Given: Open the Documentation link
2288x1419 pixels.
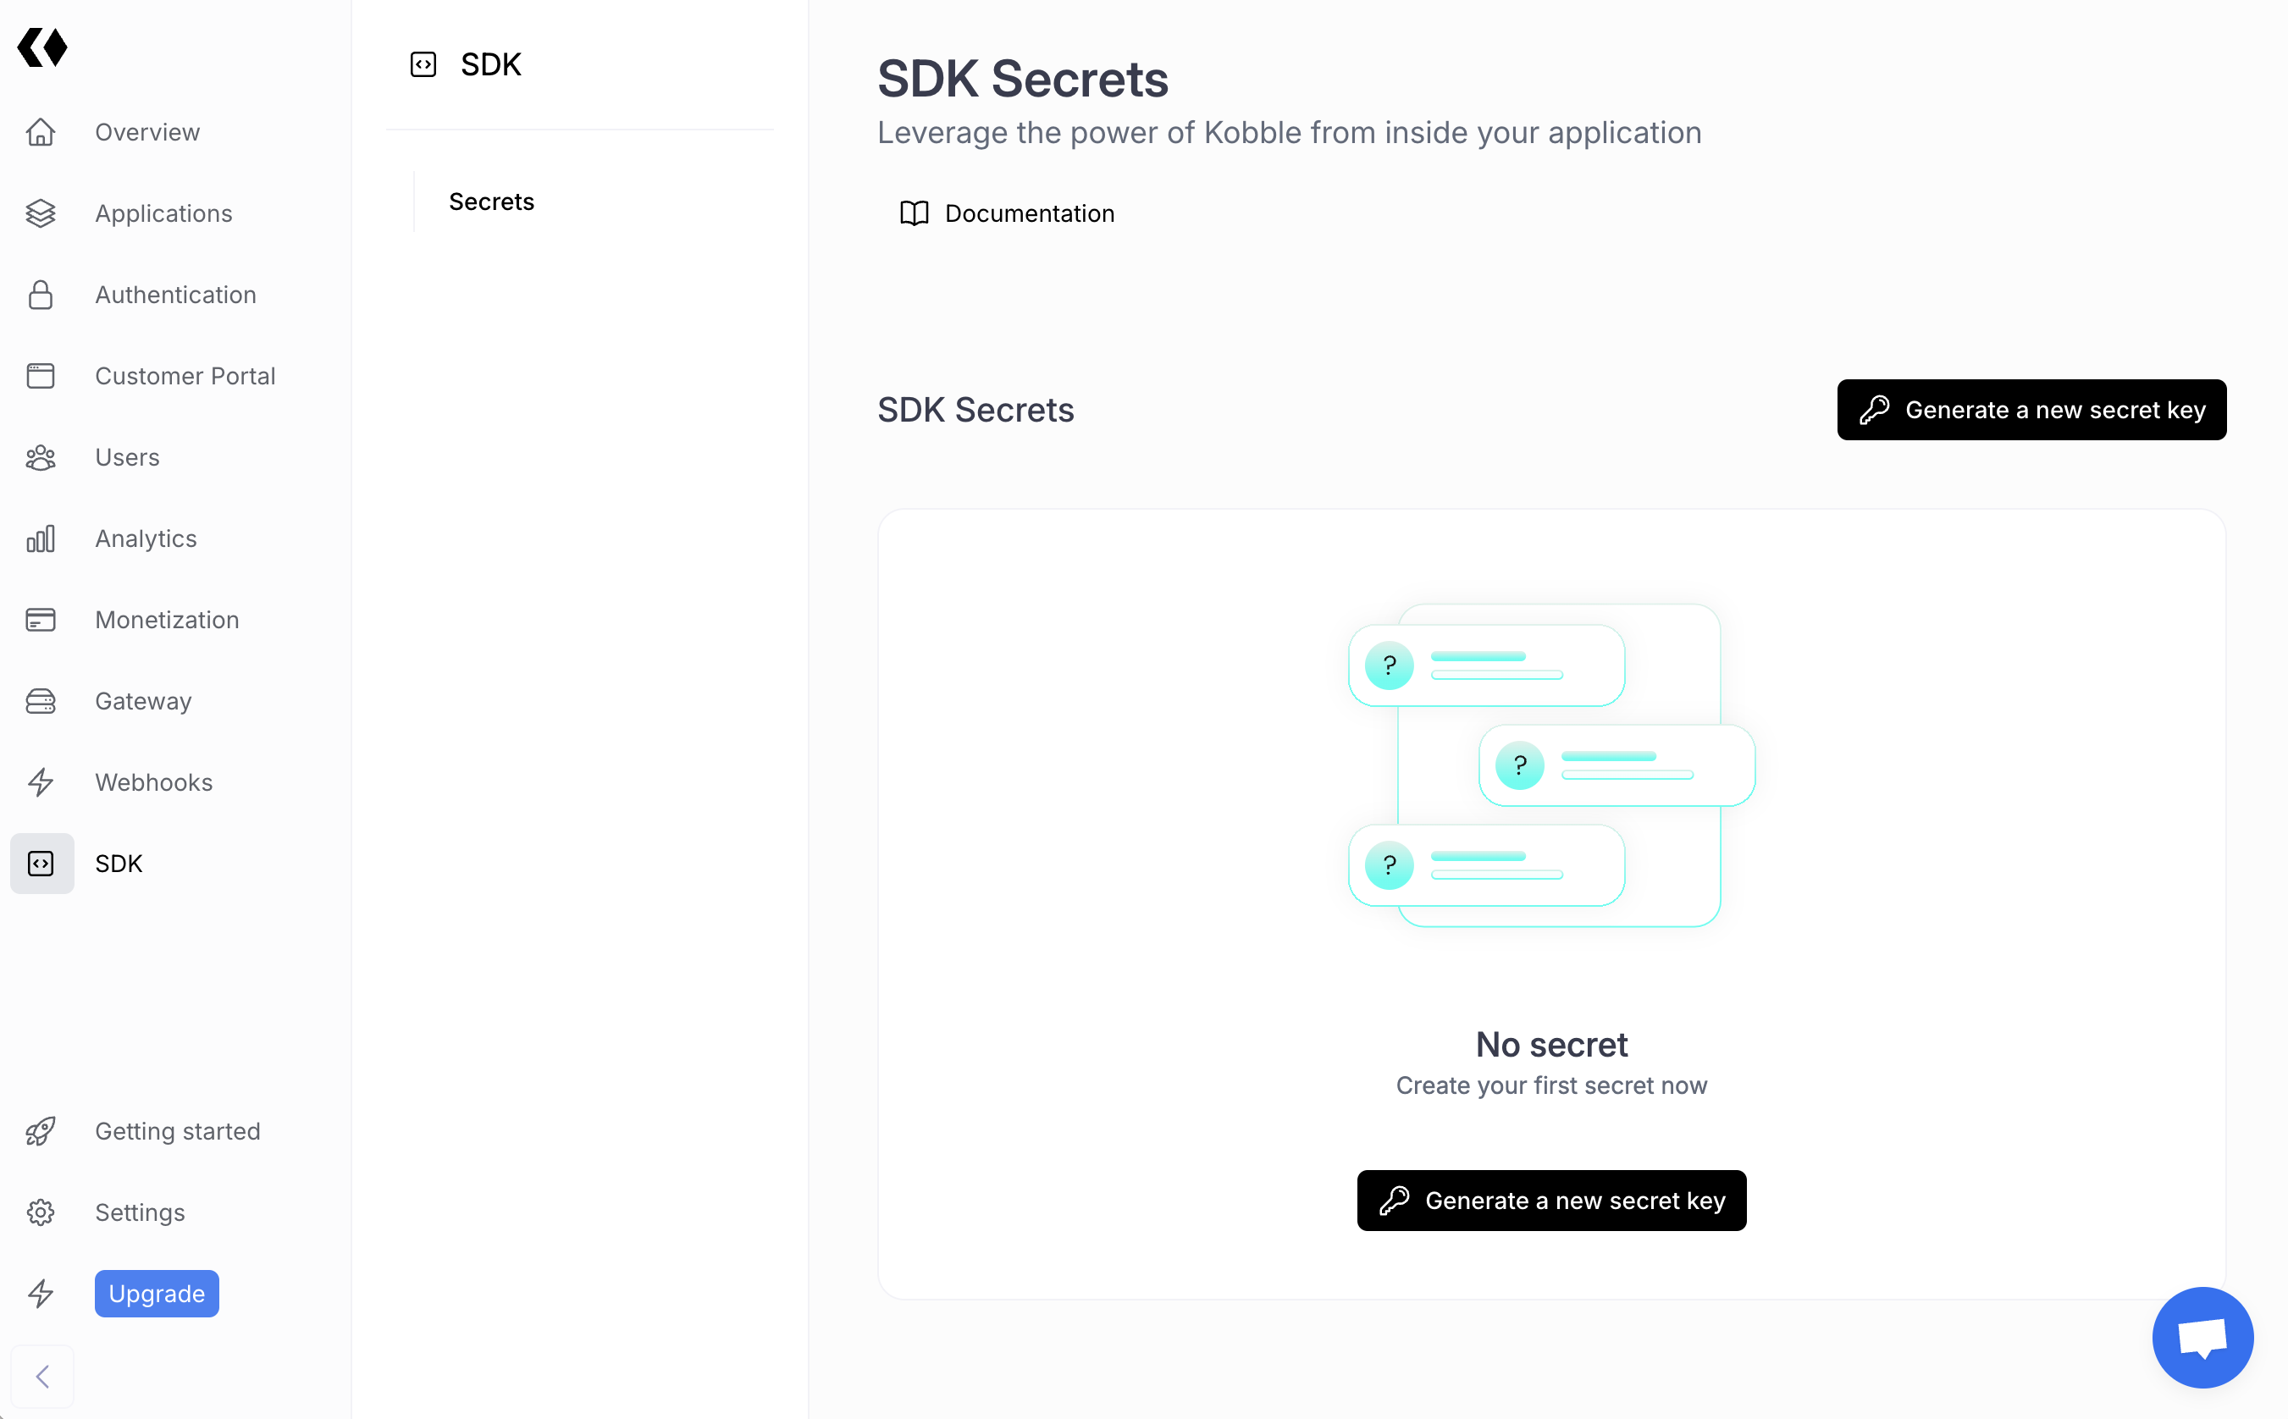Looking at the screenshot, I should click(1007, 213).
